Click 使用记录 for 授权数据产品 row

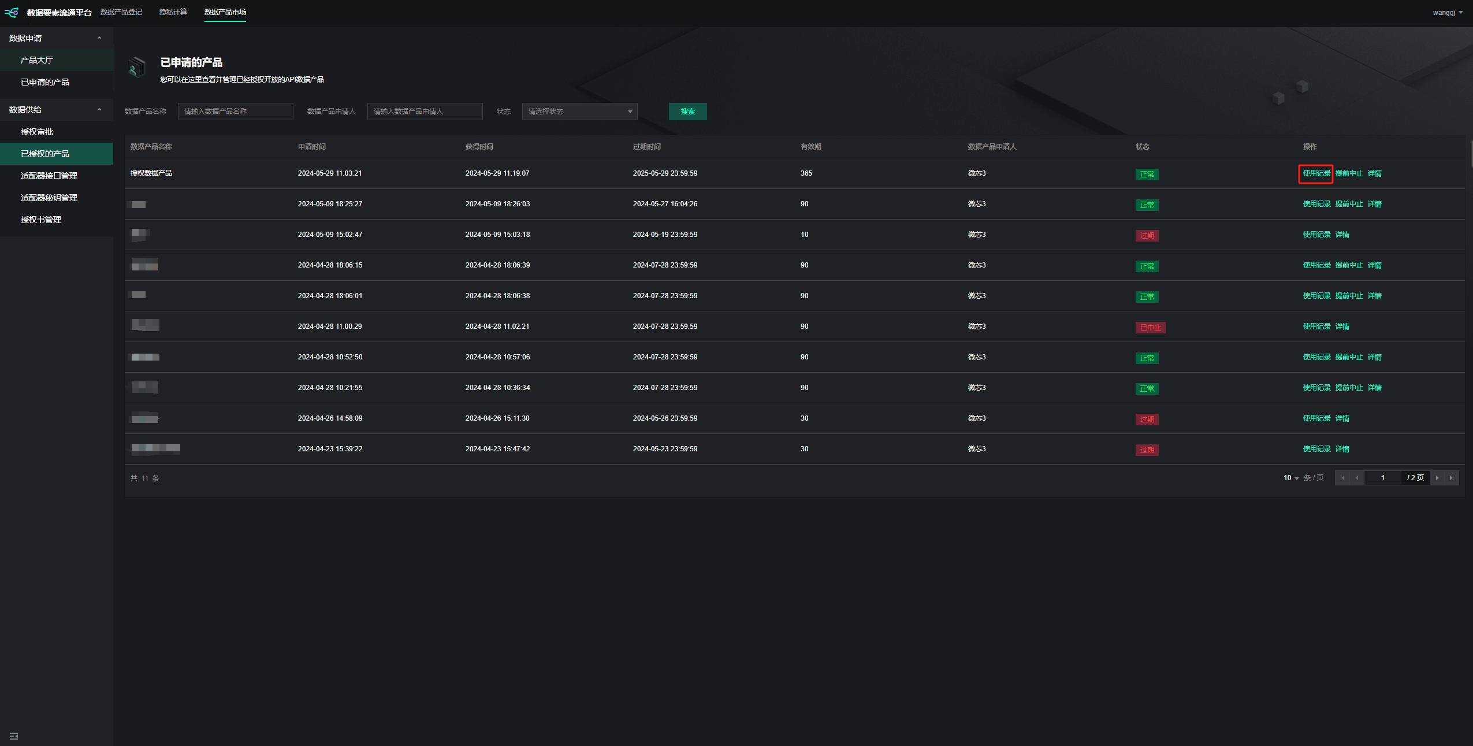pyautogui.click(x=1316, y=173)
